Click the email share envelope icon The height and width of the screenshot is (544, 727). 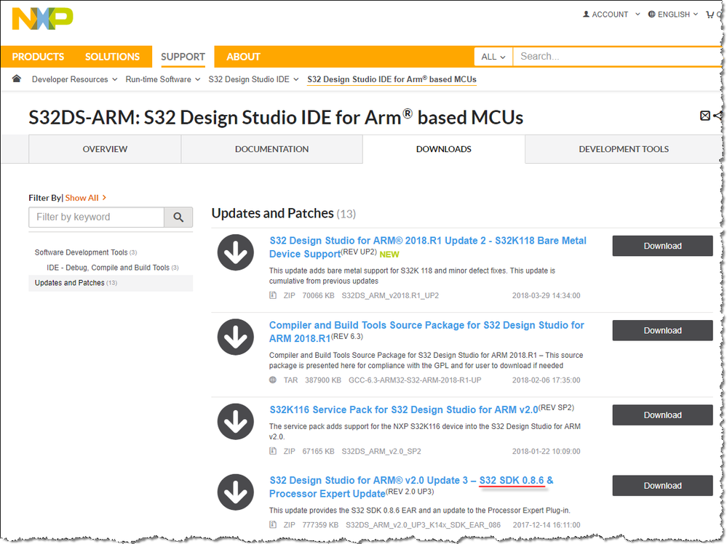[x=704, y=116]
